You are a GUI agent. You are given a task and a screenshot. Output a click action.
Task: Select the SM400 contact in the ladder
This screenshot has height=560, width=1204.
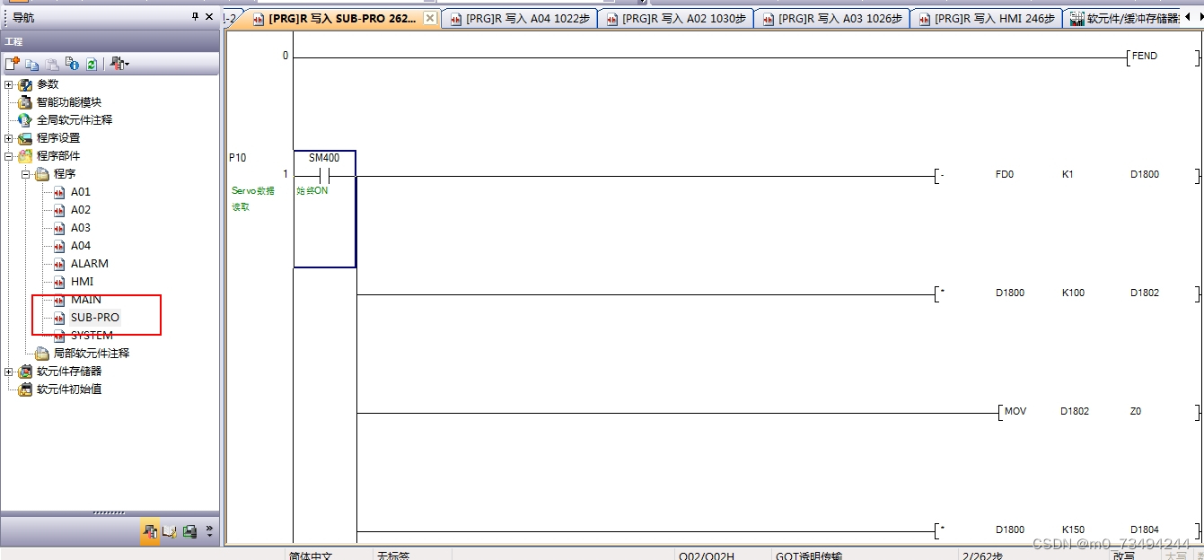pyautogui.click(x=324, y=174)
